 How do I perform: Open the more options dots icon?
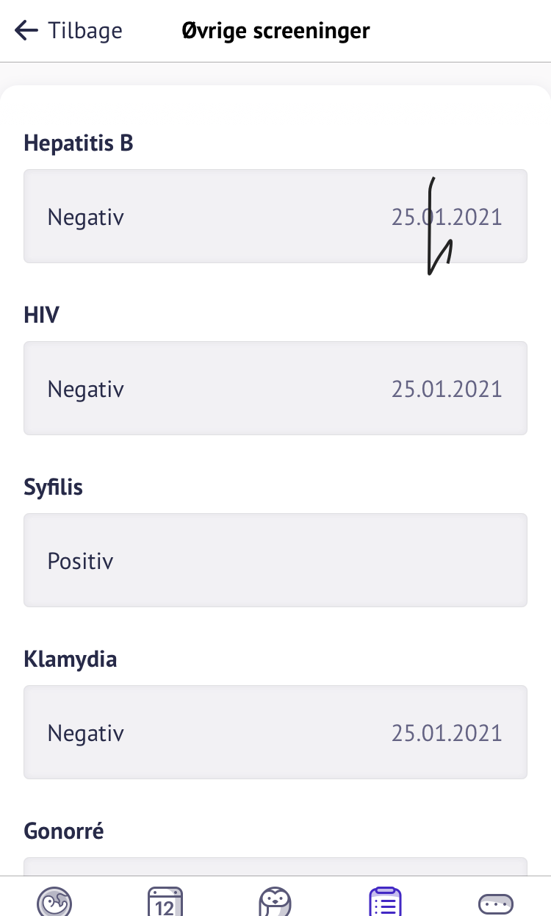(x=496, y=904)
